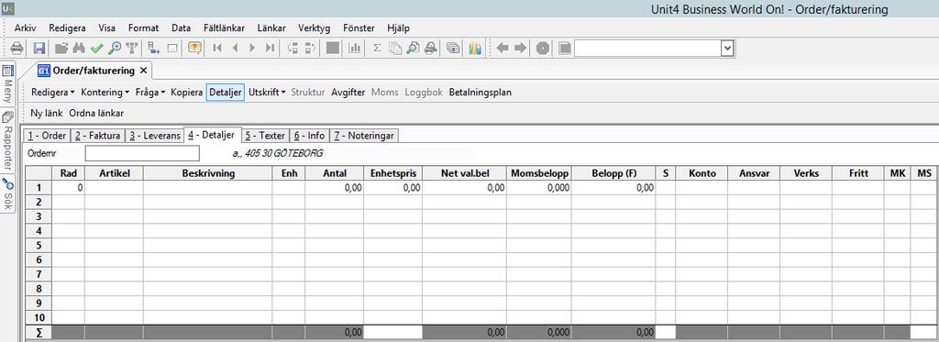Click the Antal cell showing 0,00 in row 1

pos(334,187)
